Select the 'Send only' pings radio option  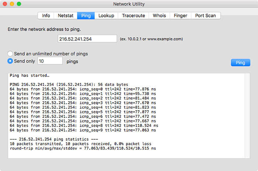tap(10, 61)
